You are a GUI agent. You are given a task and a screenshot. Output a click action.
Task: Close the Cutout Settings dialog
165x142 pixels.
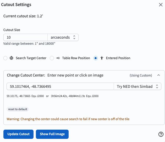161,4
